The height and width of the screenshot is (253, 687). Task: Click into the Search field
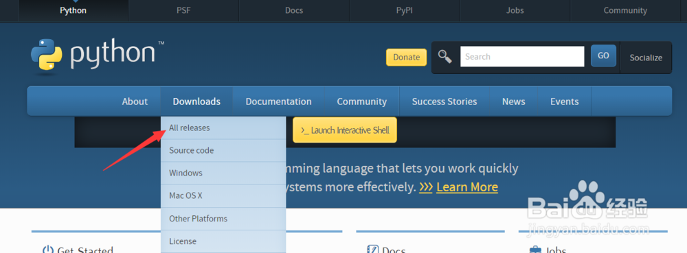(522, 56)
